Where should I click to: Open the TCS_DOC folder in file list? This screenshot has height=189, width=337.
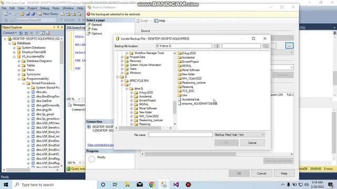pyautogui.click(x=186, y=91)
